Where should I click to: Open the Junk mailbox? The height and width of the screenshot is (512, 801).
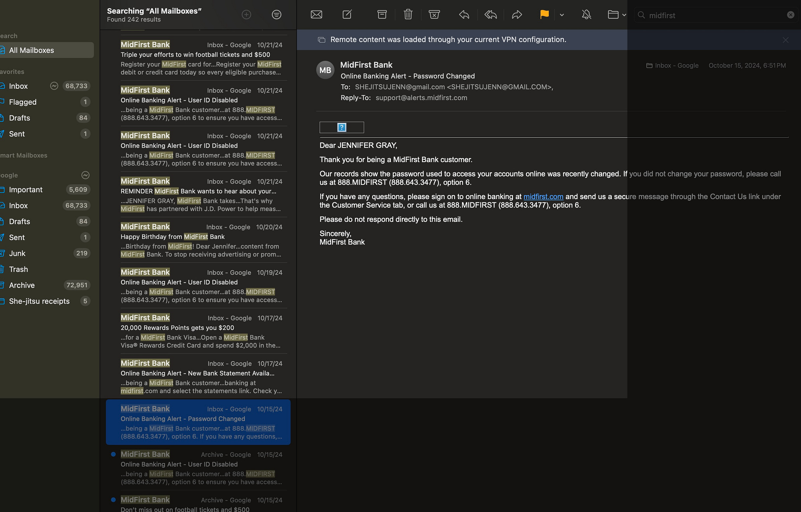17,253
